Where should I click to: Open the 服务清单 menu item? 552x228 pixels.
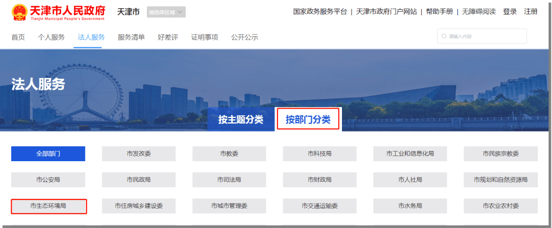tap(131, 37)
